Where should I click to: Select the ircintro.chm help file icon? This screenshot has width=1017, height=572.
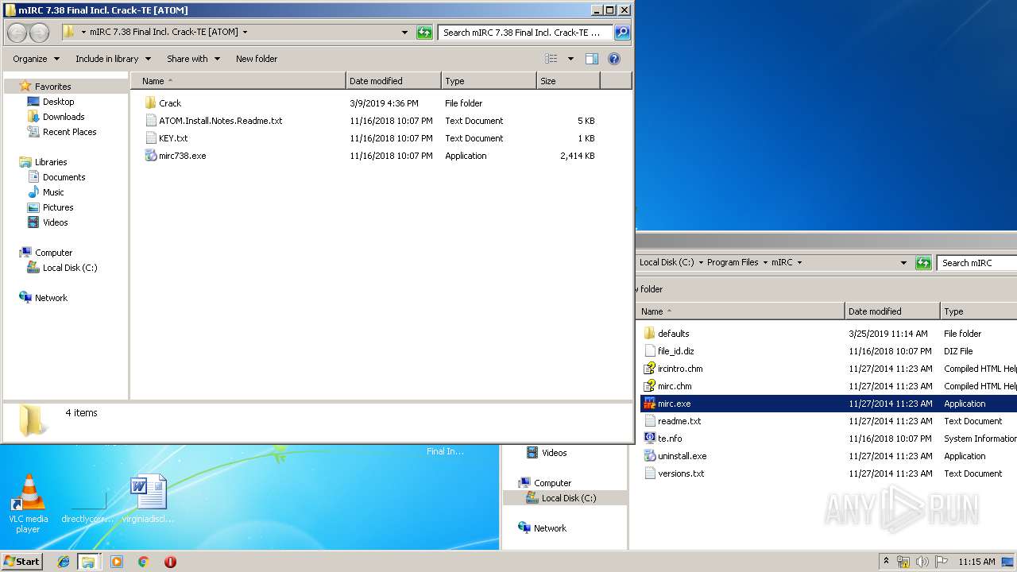pos(649,369)
